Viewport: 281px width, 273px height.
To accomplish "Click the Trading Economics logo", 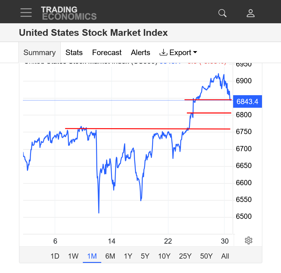I will pos(69,13).
